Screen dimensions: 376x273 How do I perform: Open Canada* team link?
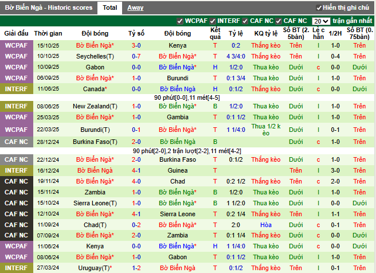[x=95, y=89]
